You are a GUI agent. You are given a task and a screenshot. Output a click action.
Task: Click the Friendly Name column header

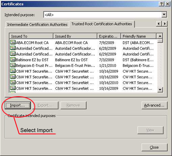[x=138, y=36]
